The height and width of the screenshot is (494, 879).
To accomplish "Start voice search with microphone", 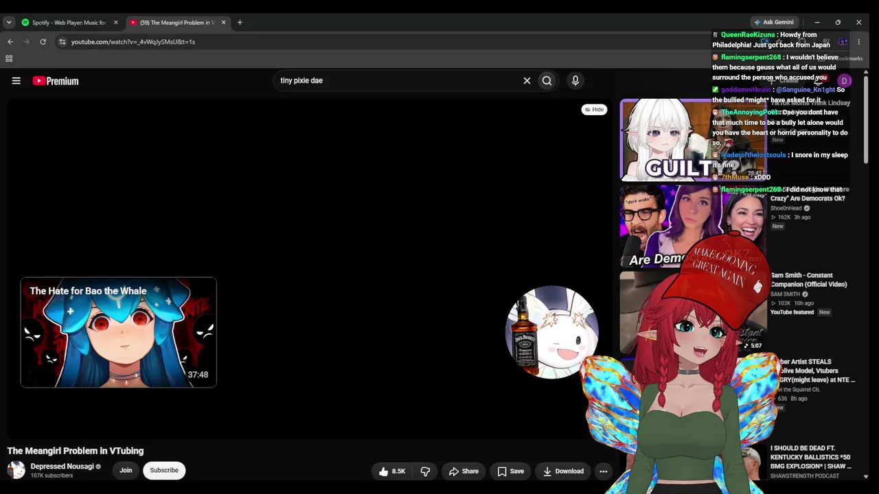I will pyautogui.click(x=575, y=80).
